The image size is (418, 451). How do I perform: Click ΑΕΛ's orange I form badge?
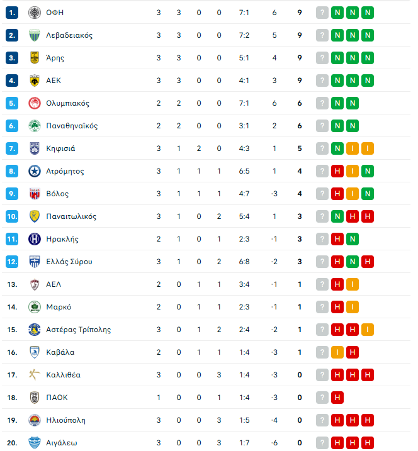tap(353, 284)
